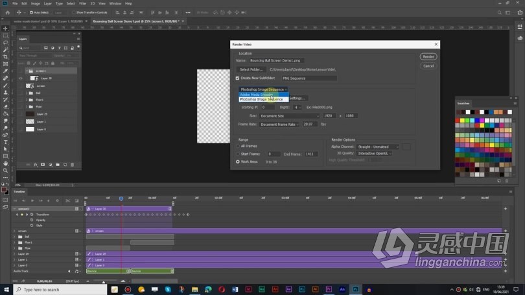Open the Windows Start menu
Image resolution: width=525 pixels, height=295 pixels.
pyautogui.click(x=6, y=290)
